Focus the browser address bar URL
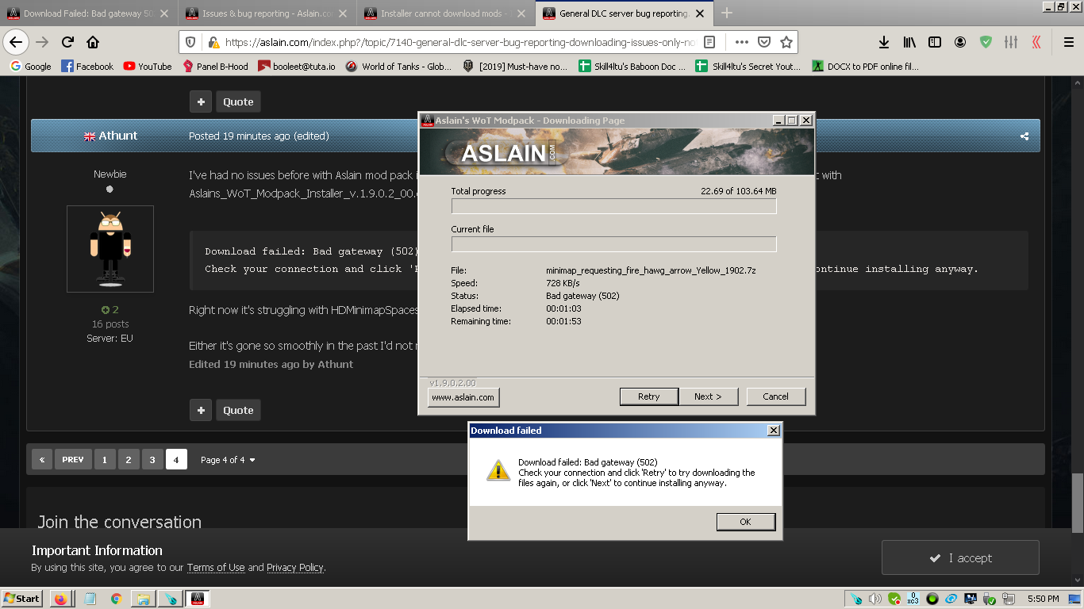The width and height of the screenshot is (1084, 609). [x=460, y=42]
